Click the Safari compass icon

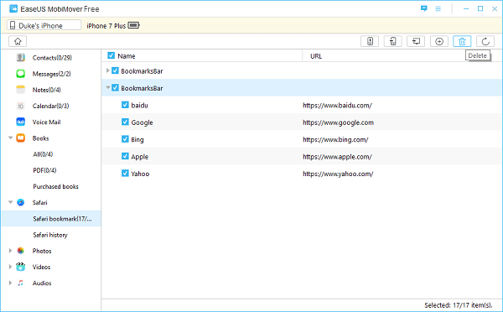[20, 202]
